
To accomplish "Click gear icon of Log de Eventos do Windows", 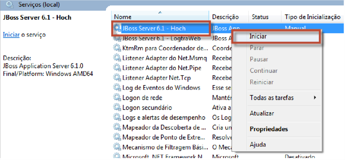I will pyautogui.click(x=117, y=88).
